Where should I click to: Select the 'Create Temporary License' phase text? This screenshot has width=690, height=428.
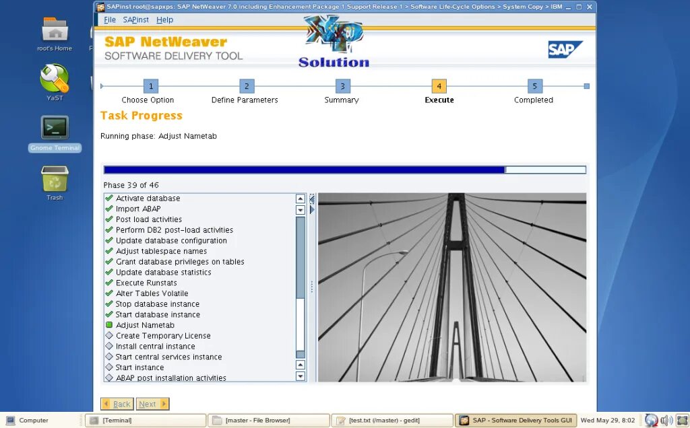pos(163,336)
